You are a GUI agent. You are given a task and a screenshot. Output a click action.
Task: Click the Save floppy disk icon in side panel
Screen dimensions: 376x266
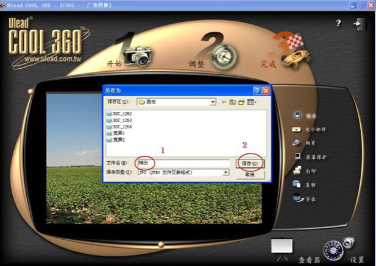point(297,115)
